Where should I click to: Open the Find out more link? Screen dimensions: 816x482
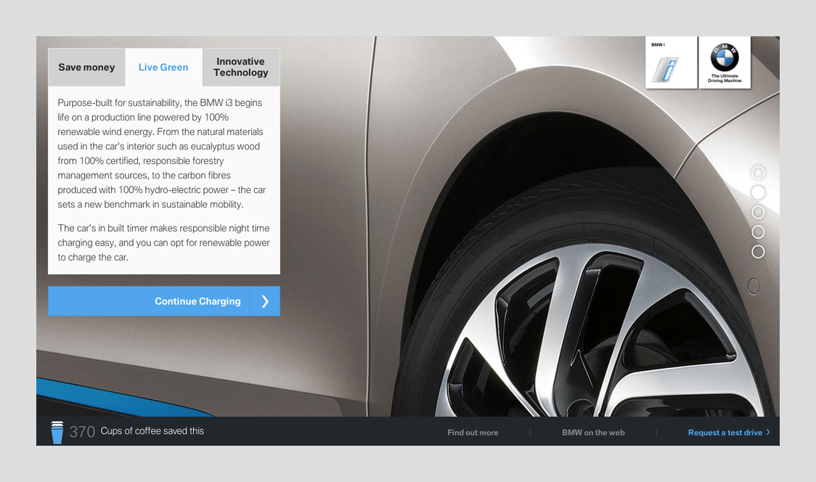(x=473, y=433)
